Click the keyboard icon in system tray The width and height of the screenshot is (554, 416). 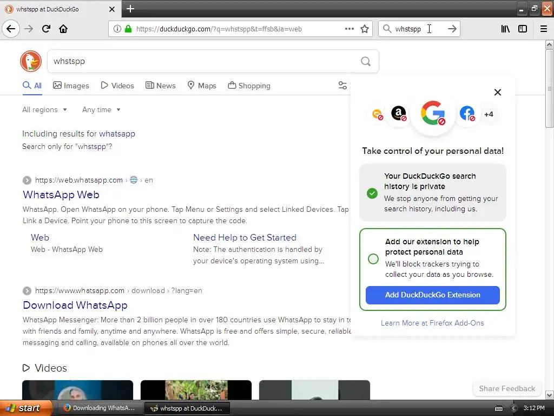[498, 408]
